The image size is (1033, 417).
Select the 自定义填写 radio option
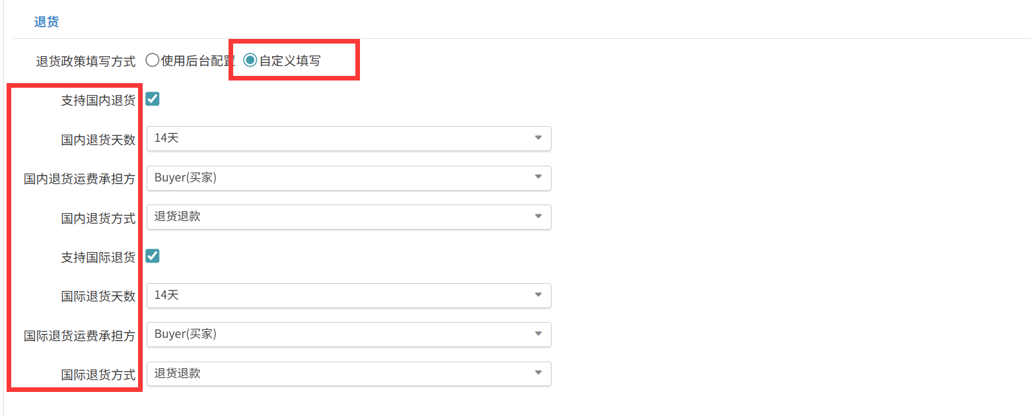pyautogui.click(x=250, y=61)
